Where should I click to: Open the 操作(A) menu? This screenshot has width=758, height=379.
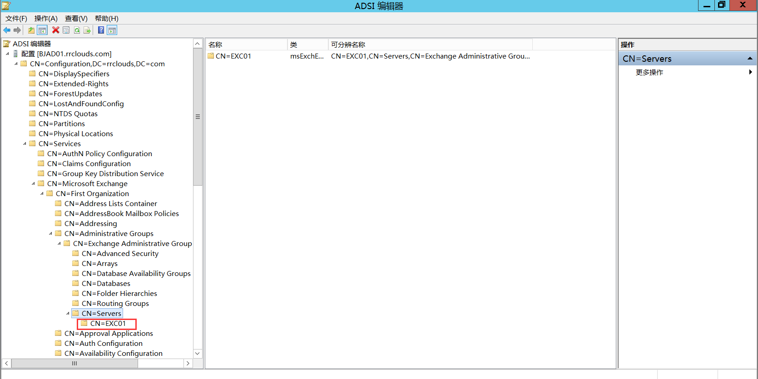(46, 18)
